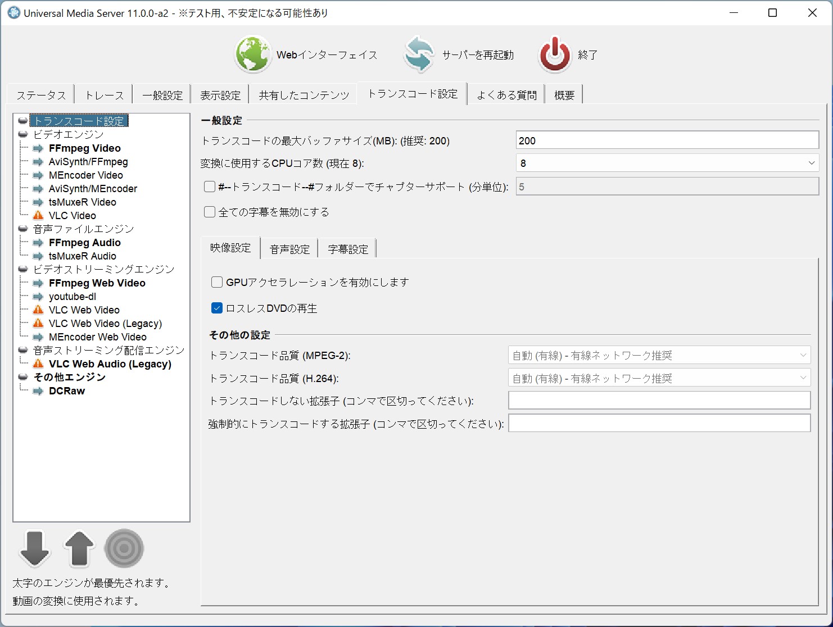Quit UMS with the red power icon
The height and width of the screenshot is (627, 833).
(x=555, y=54)
